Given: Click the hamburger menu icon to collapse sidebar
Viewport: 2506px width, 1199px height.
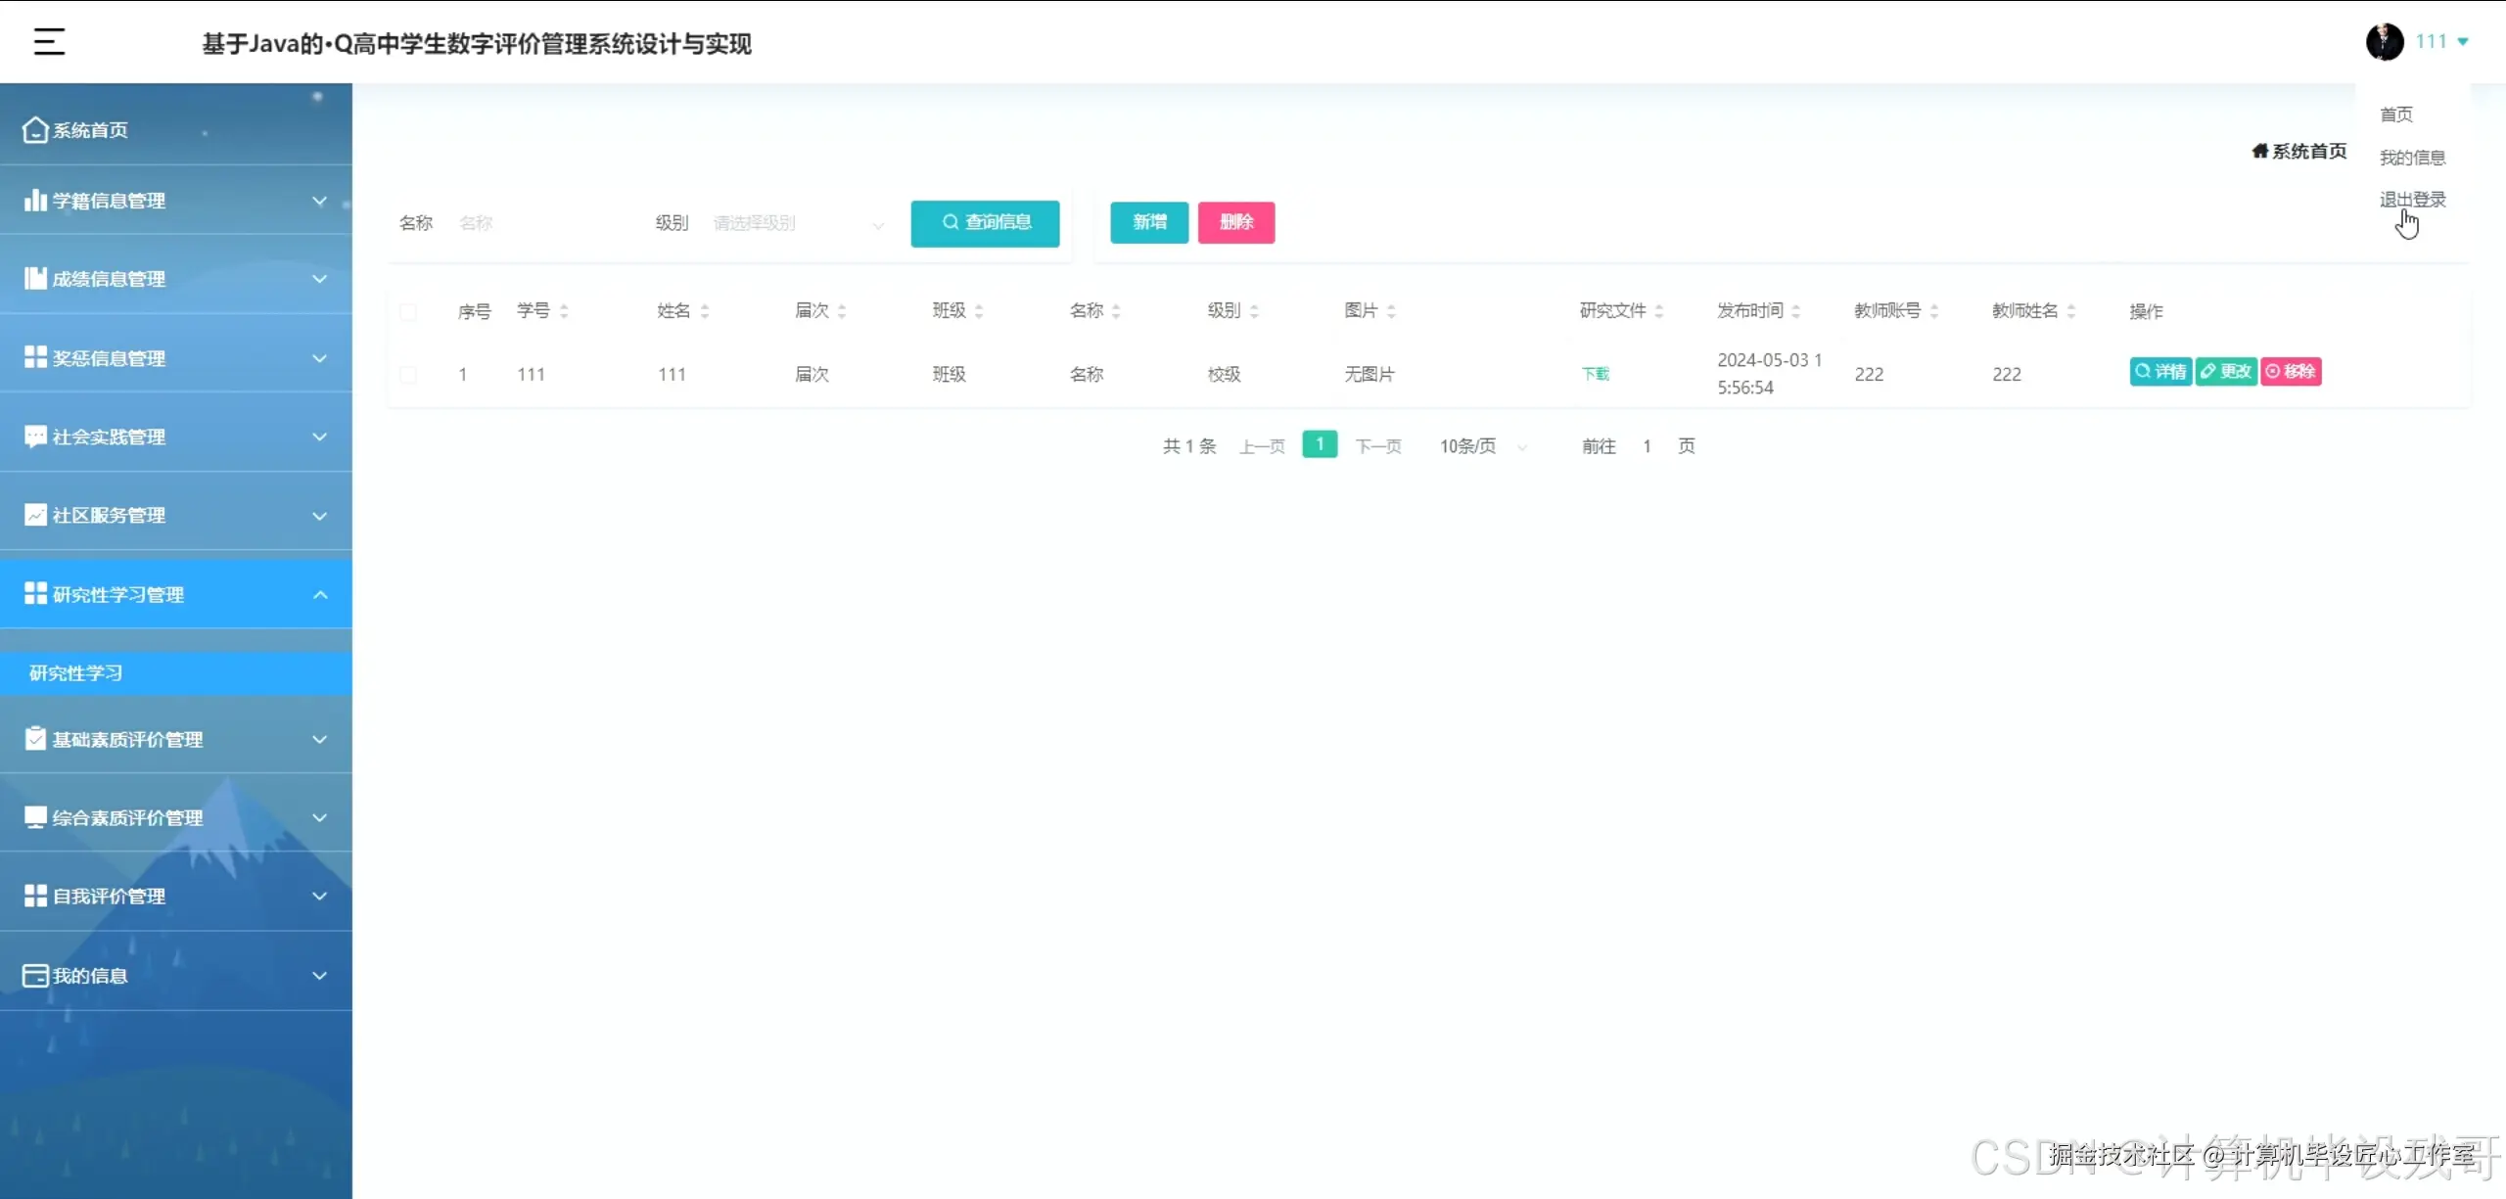Looking at the screenshot, I should point(48,41).
